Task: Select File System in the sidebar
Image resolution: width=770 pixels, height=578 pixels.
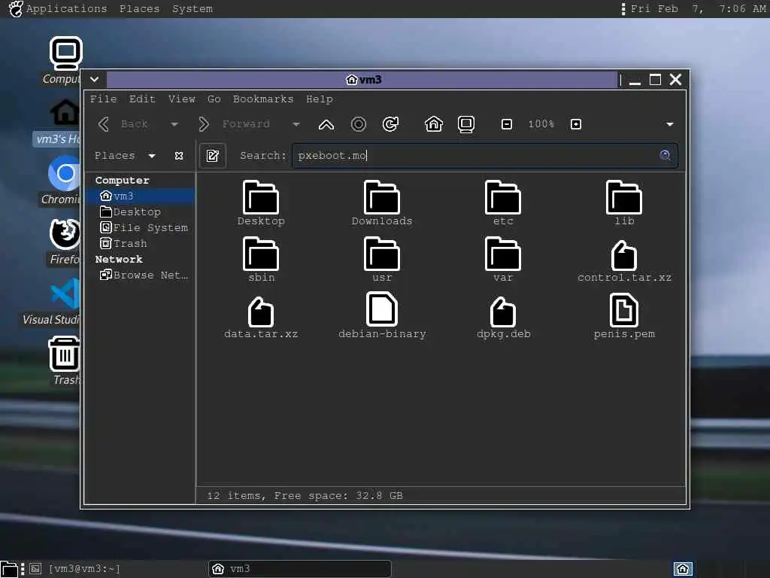Action: click(140, 227)
